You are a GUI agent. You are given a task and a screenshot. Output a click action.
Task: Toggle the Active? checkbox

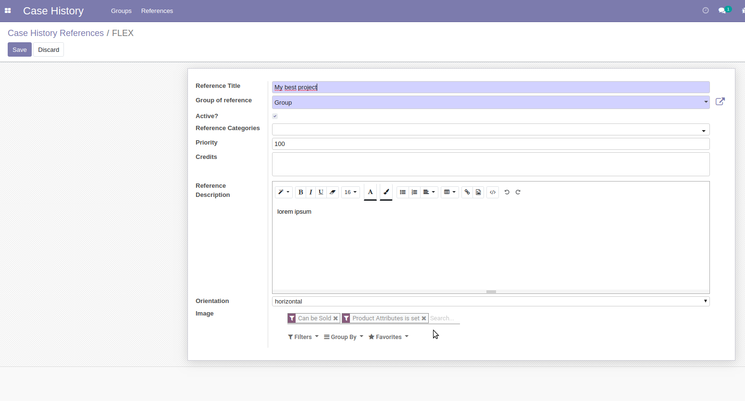pyautogui.click(x=275, y=116)
